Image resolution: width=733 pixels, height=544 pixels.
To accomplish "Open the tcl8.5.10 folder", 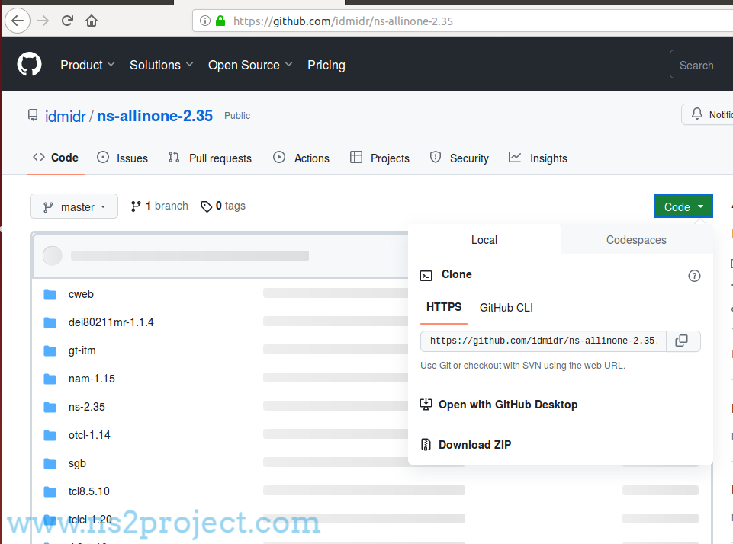I will tap(88, 491).
